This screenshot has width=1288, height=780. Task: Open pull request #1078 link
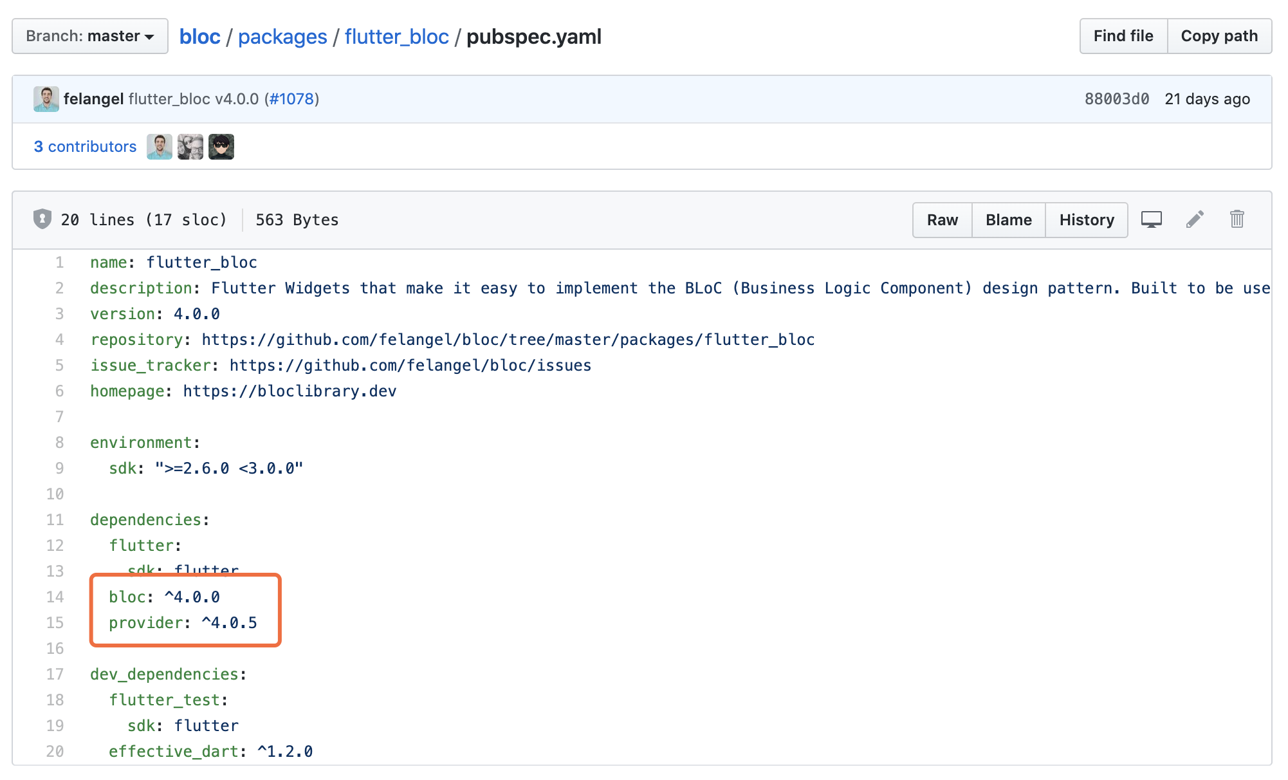(x=291, y=99)
